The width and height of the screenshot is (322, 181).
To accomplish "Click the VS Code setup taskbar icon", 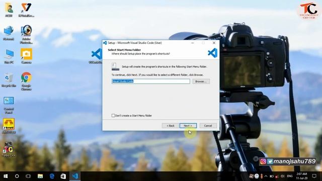I will click(x=75, y=176).
